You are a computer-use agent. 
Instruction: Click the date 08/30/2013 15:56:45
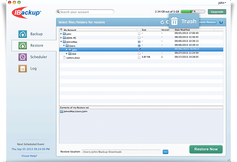point(187,37)
